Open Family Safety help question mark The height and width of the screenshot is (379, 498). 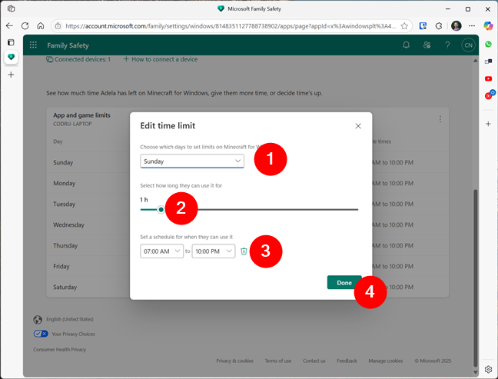[447, 45]
